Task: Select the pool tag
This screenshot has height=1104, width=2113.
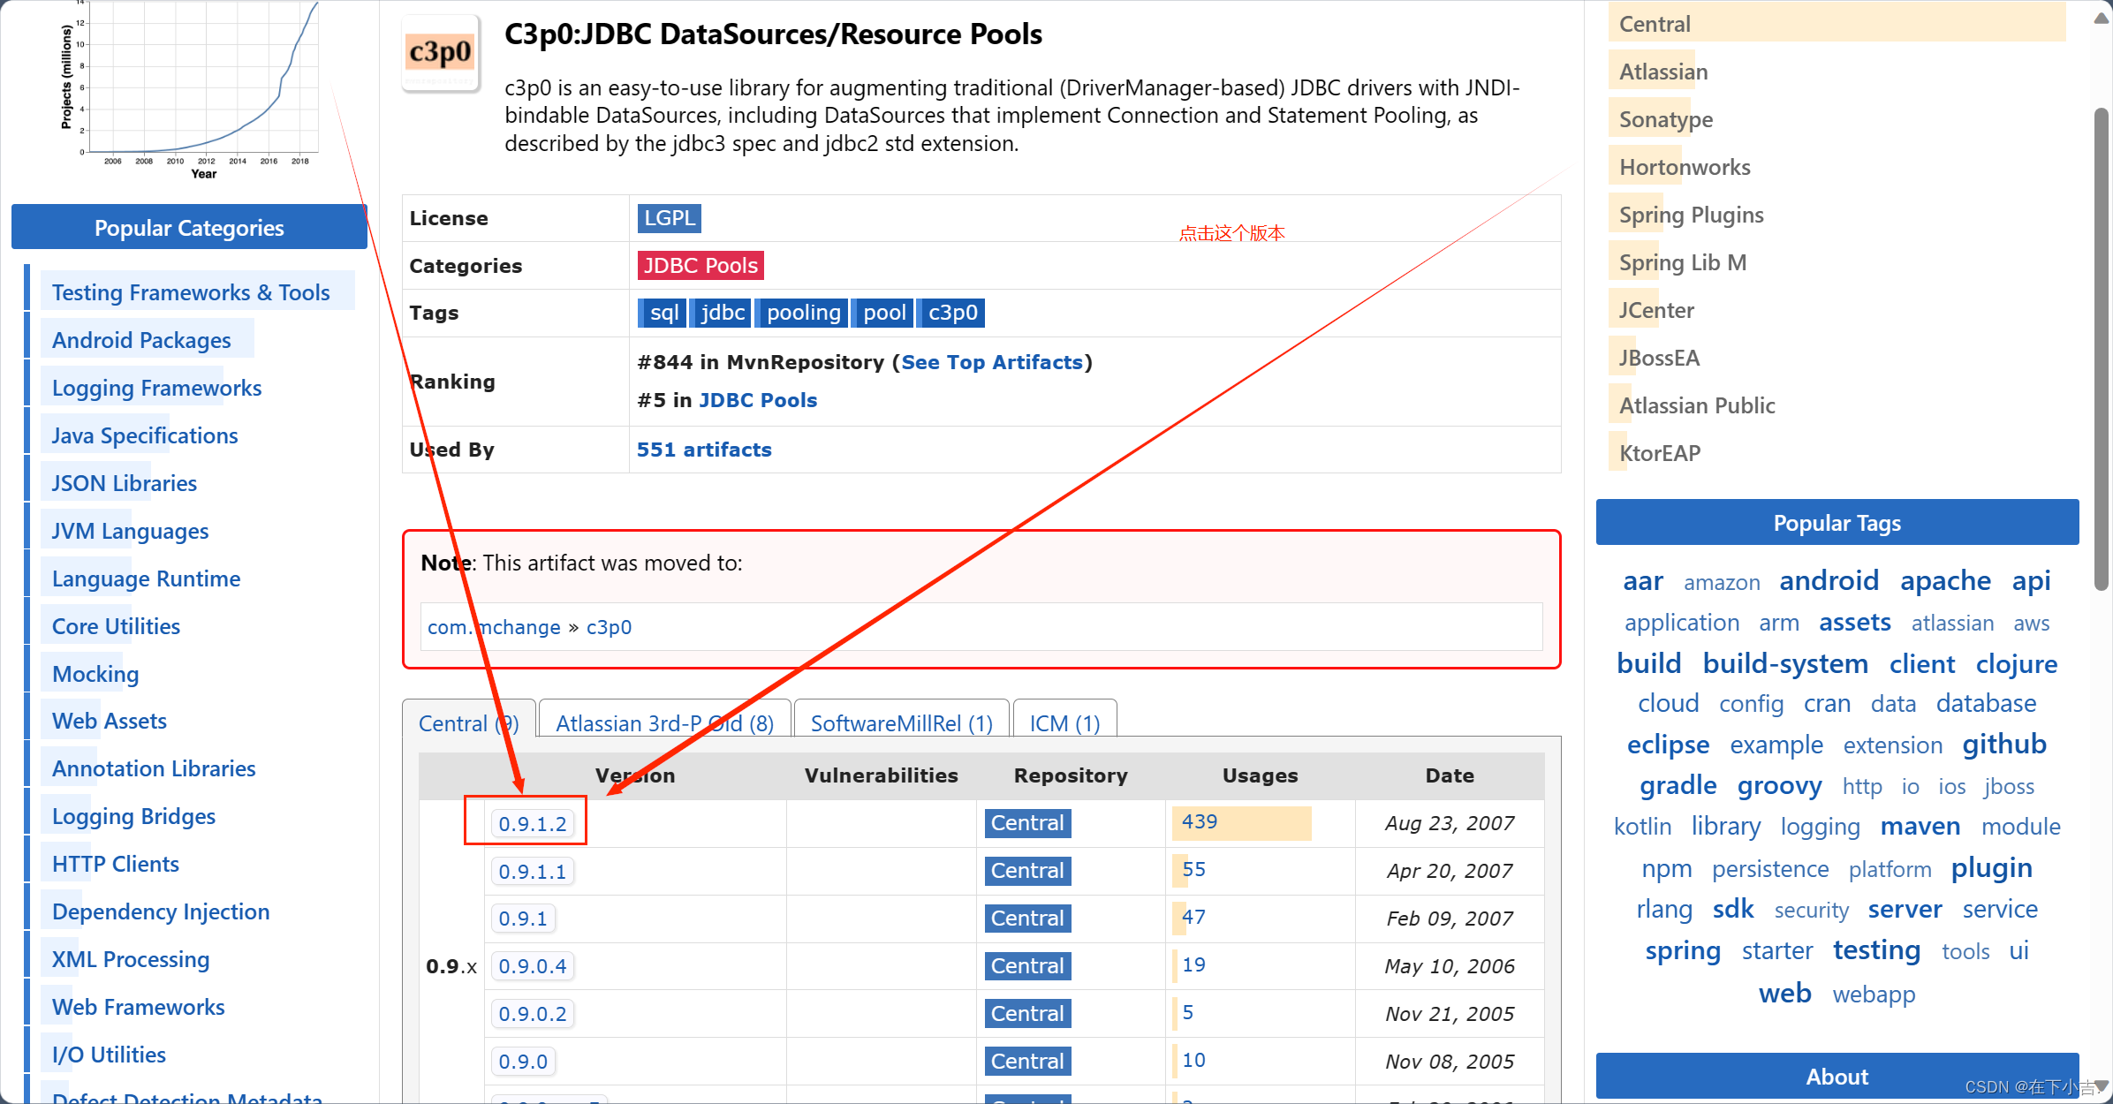Action: [884, 313]
